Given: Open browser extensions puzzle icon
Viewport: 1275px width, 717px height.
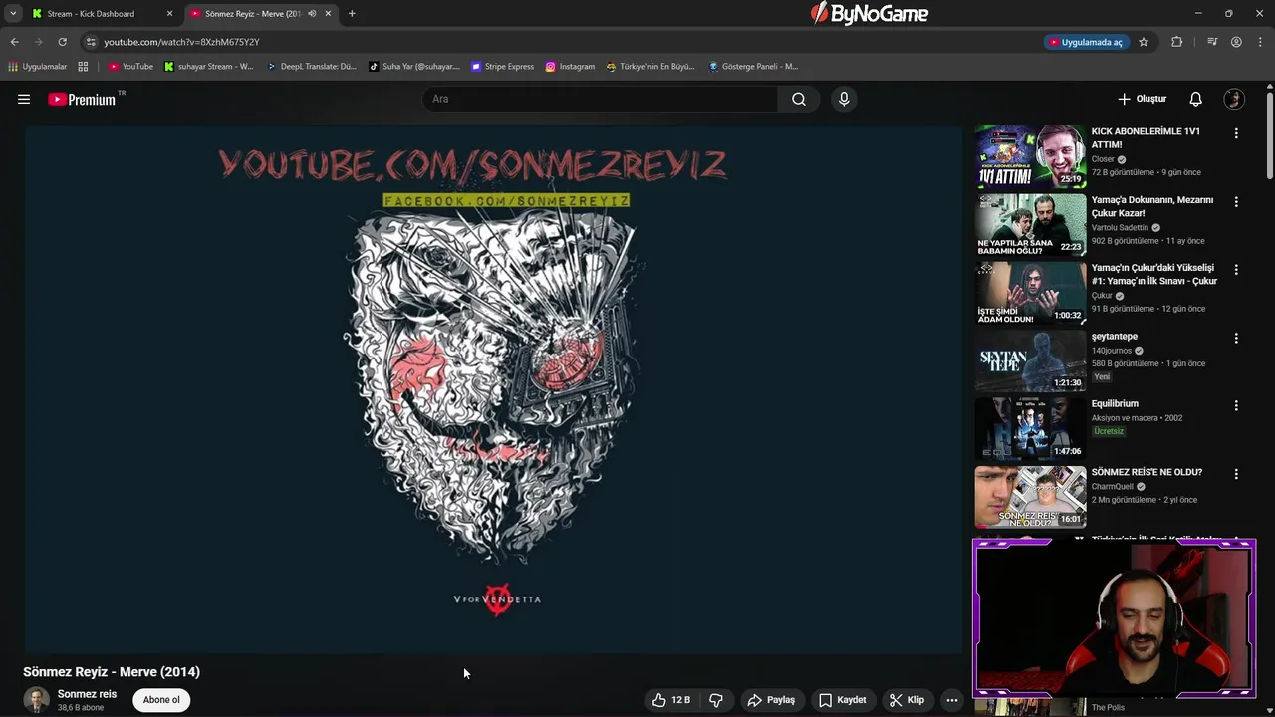Looking at the screenshot, I should tap(1176, 42).
